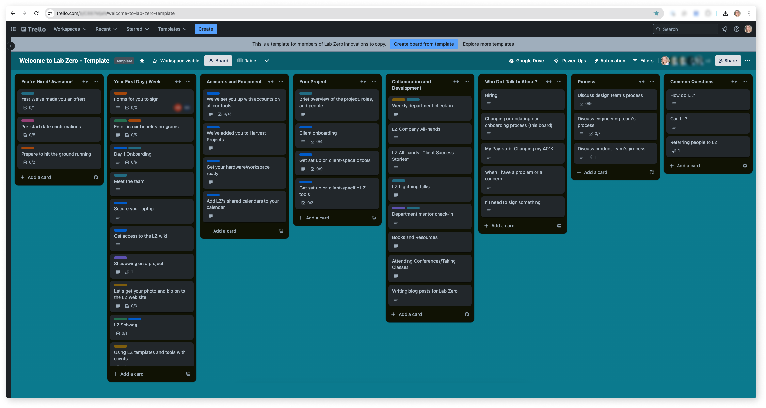The height and width of the screenshot is (408, 766).
Task: Click the Trello logo home link
Action: (34, 29)
